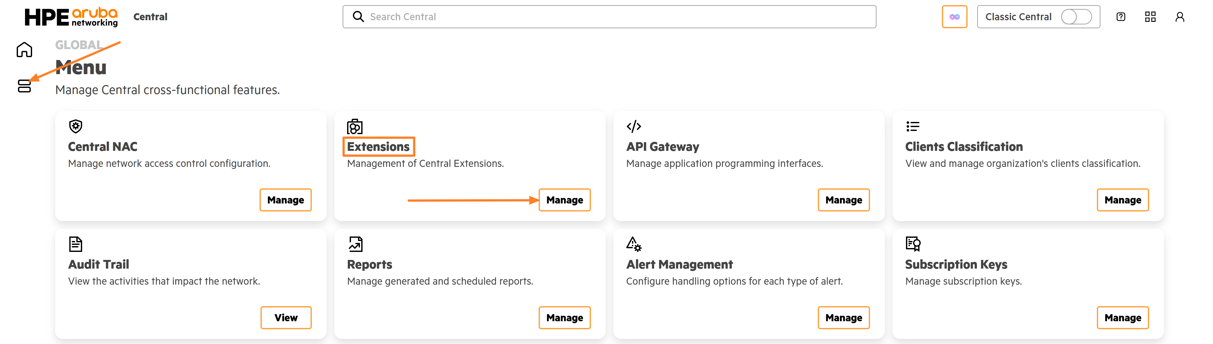This screenshot has width=1213, height=344.
Task: Click the Audit Trail document icon
Action: [75, 244]
